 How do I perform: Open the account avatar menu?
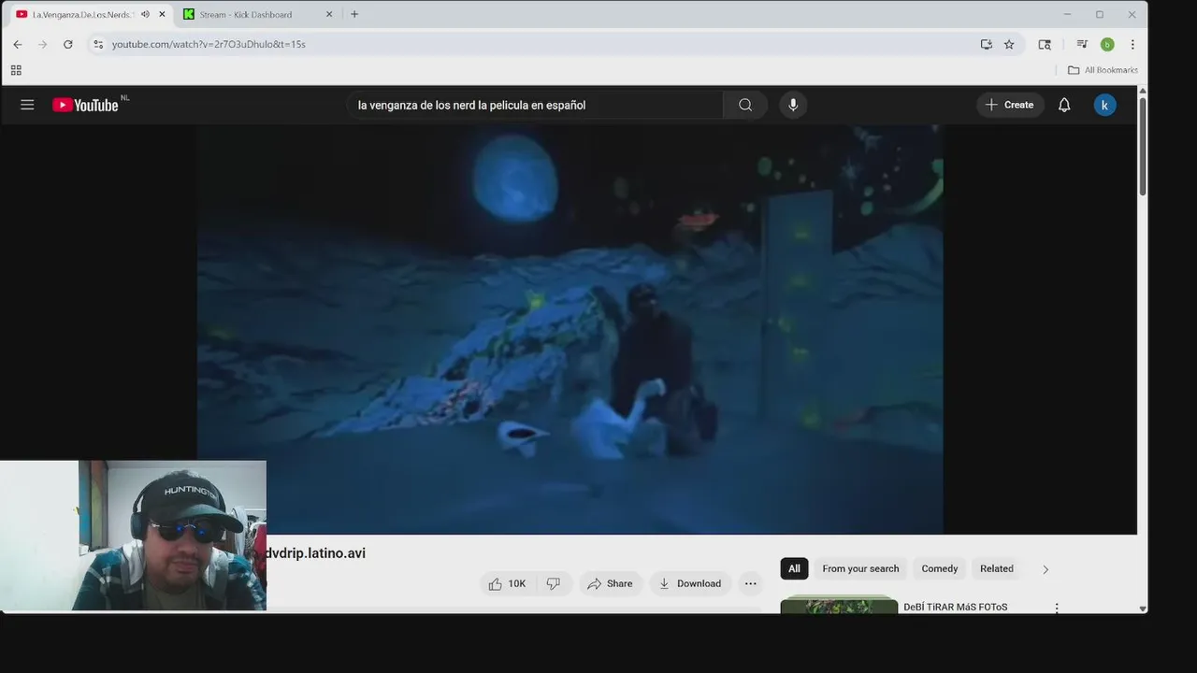[1104, 105]
